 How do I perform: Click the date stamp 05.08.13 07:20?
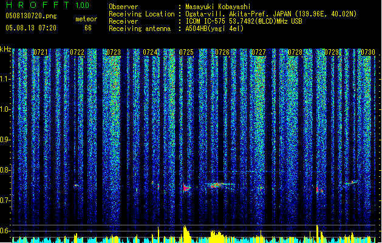tap(31, 28)
